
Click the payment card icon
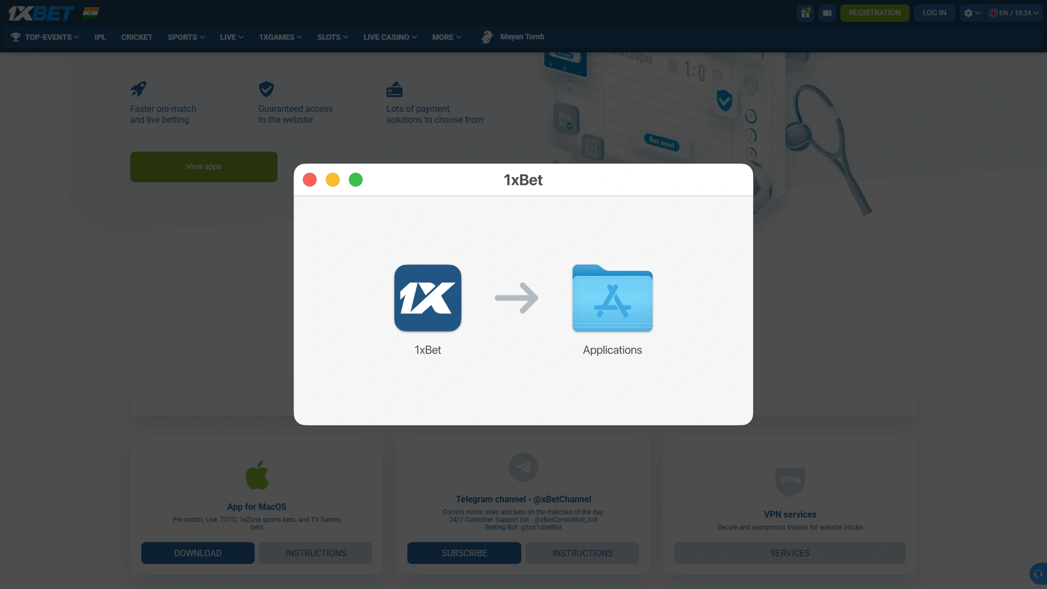tap(394, 89)
